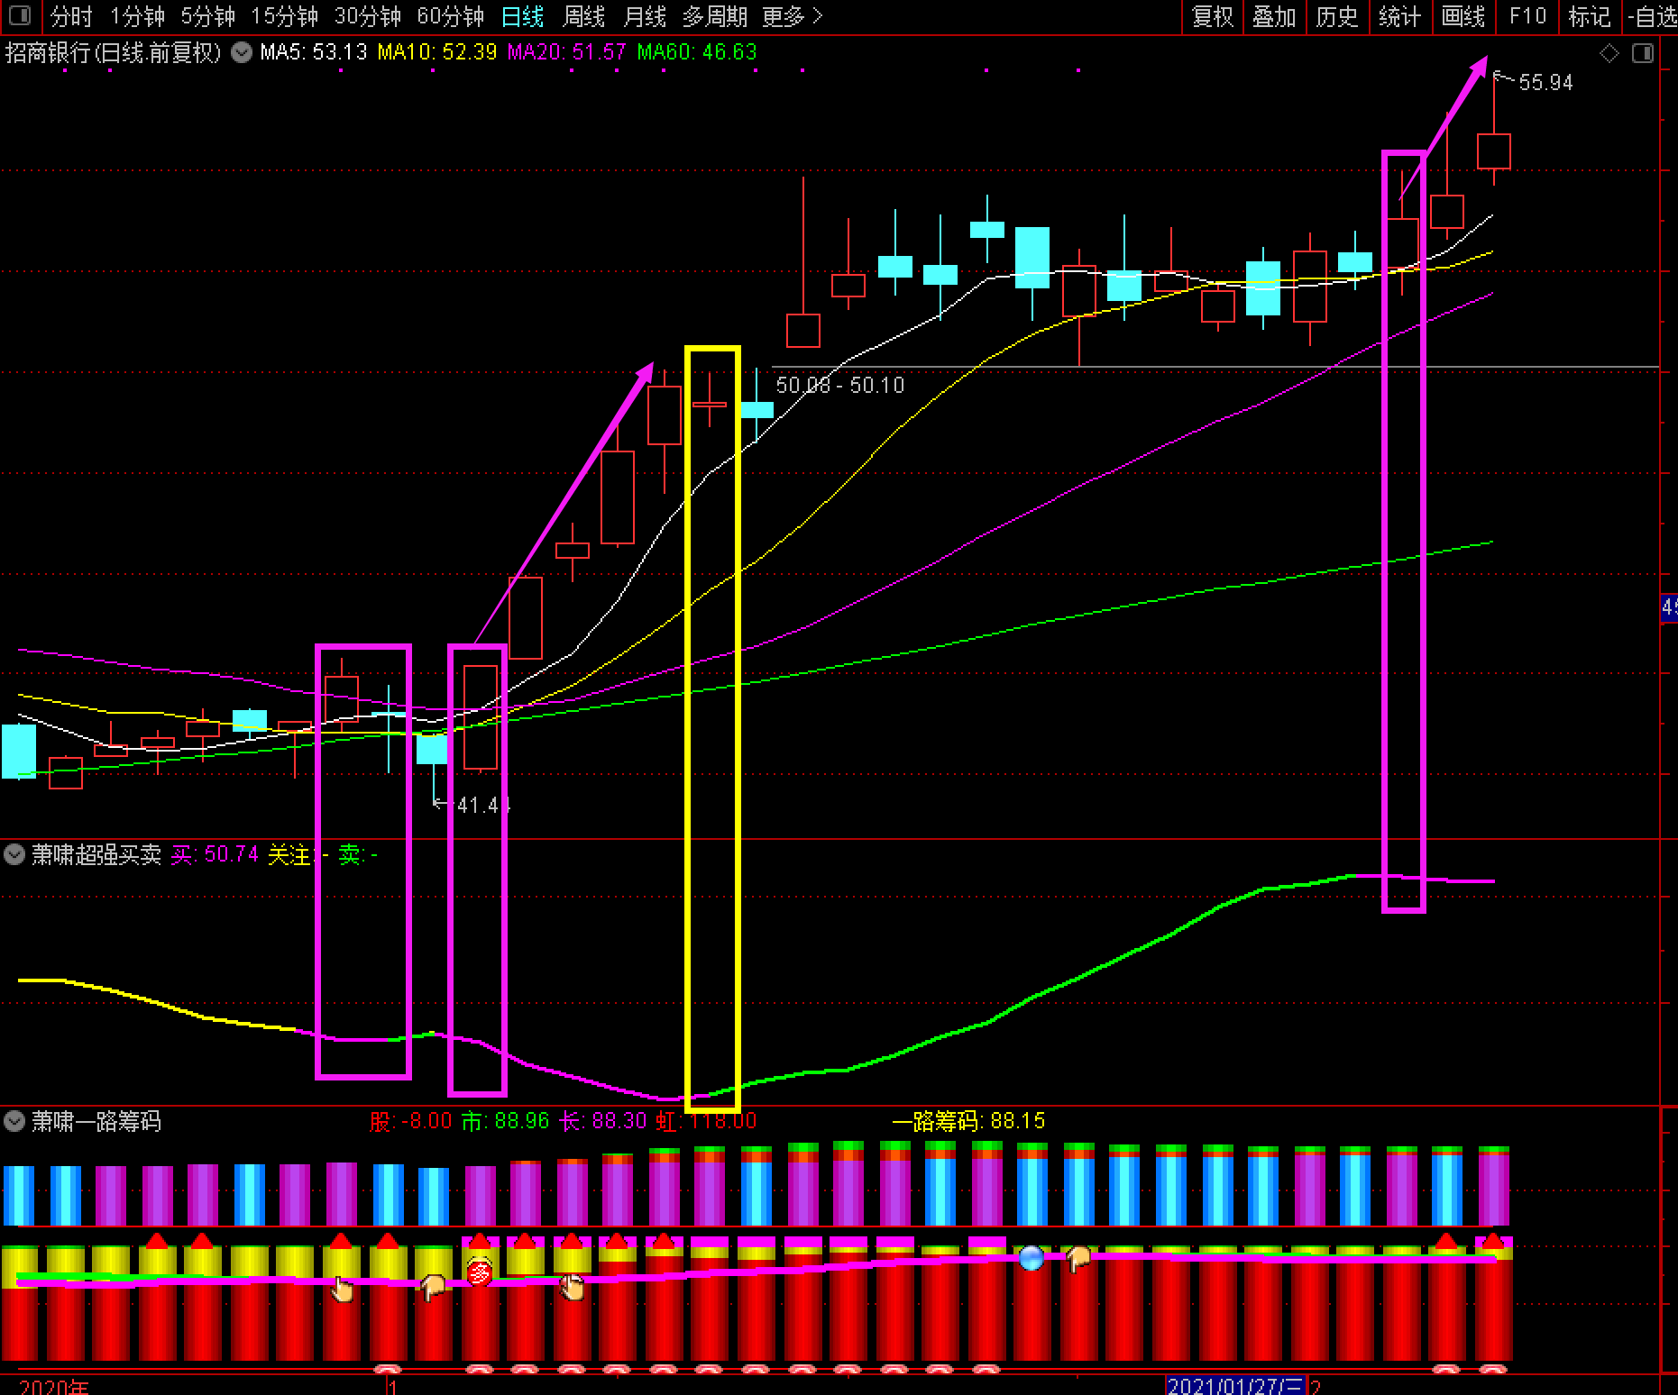The height and width of the screenshot is (1395, 1678).
Task: Click the 2021/01/27 date marker
Action: coord(1234,1386)
